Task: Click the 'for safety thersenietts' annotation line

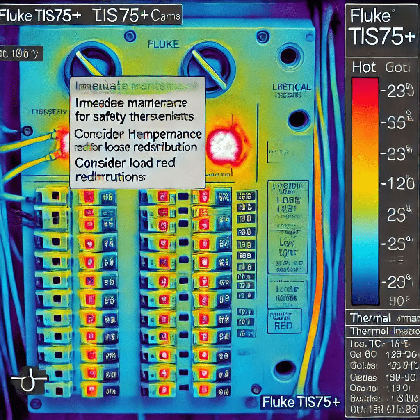Action: tap(134, 117)
